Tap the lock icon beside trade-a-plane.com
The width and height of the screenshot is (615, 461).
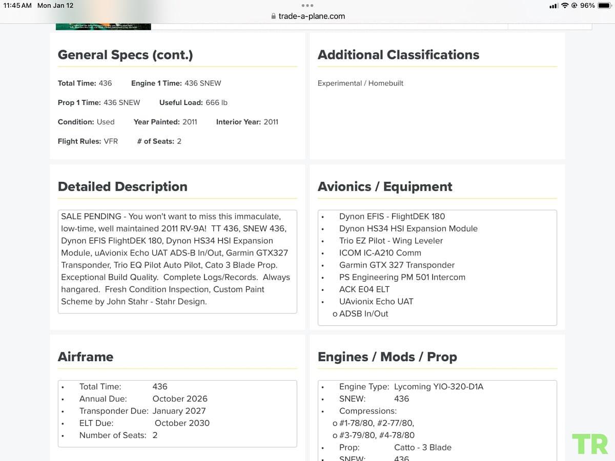click(x=273, y=16)
